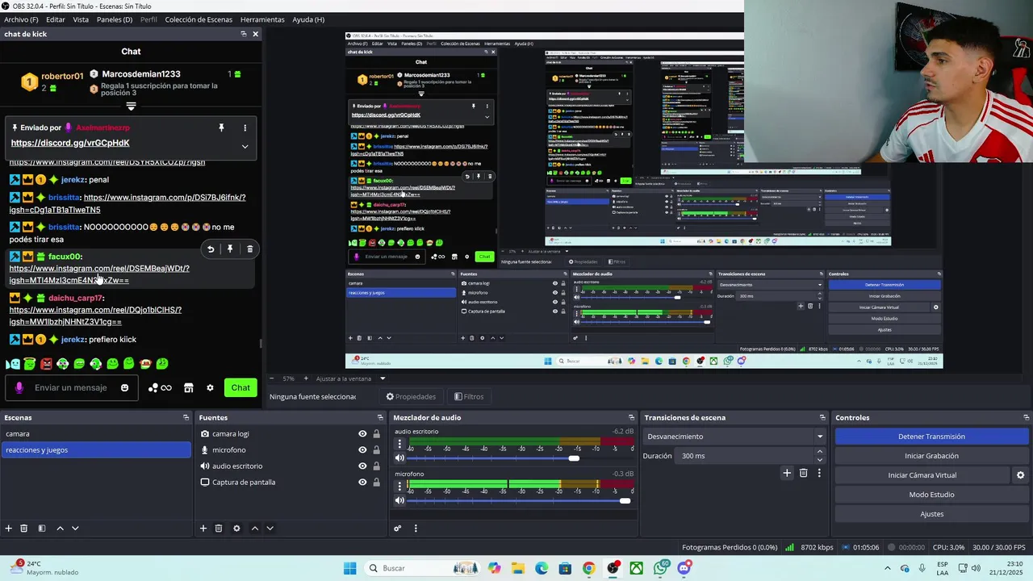
Task: Remove scene transition with trash icon
Action: click(x=803, y=474)
